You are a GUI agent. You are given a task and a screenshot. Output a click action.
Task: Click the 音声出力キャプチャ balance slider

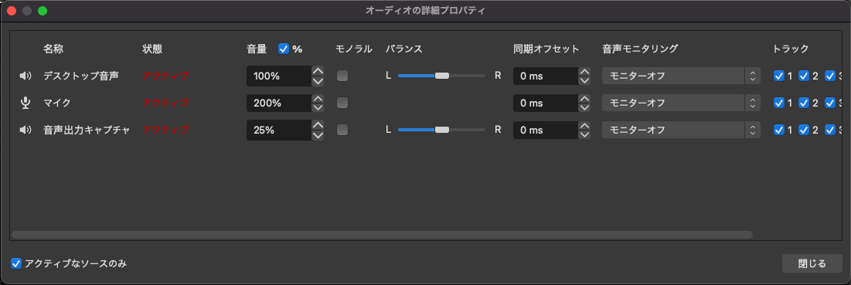(x=442, y=130)
